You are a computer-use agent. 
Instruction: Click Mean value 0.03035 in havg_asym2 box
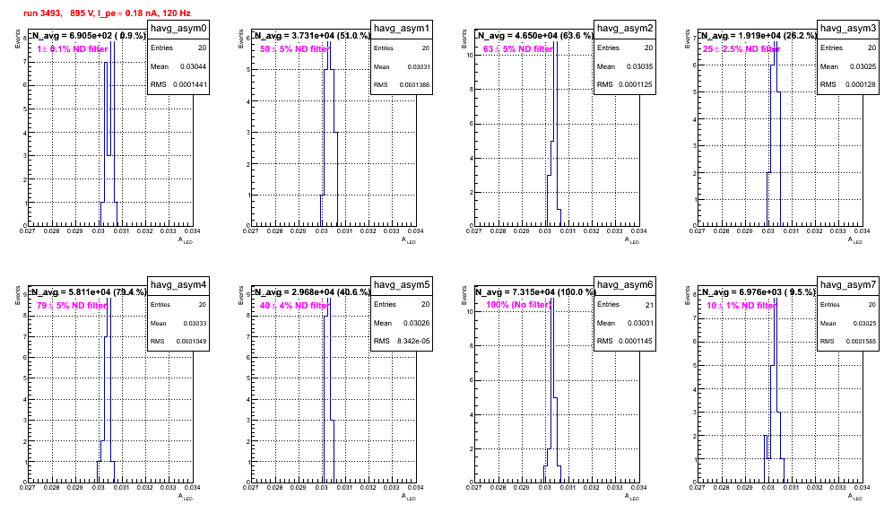(639, 66)
